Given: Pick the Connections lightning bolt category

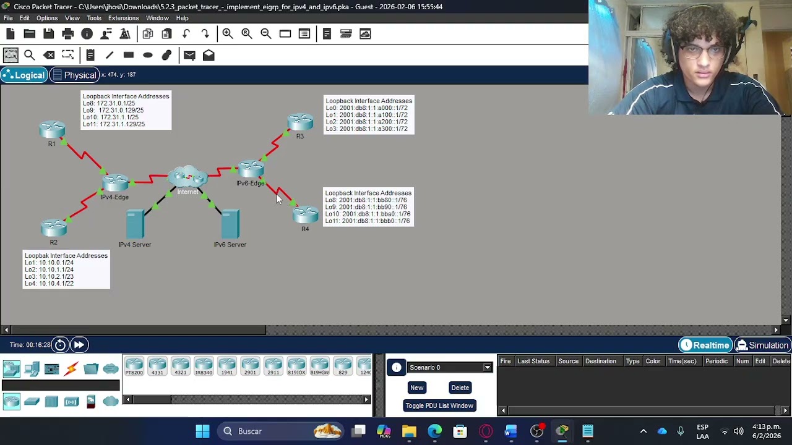Looking at the screenshot, I should 71,369.
